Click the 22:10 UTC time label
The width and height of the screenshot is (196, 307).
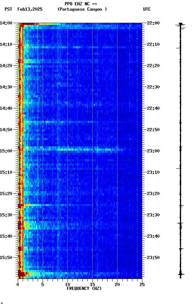pos(153,44)
